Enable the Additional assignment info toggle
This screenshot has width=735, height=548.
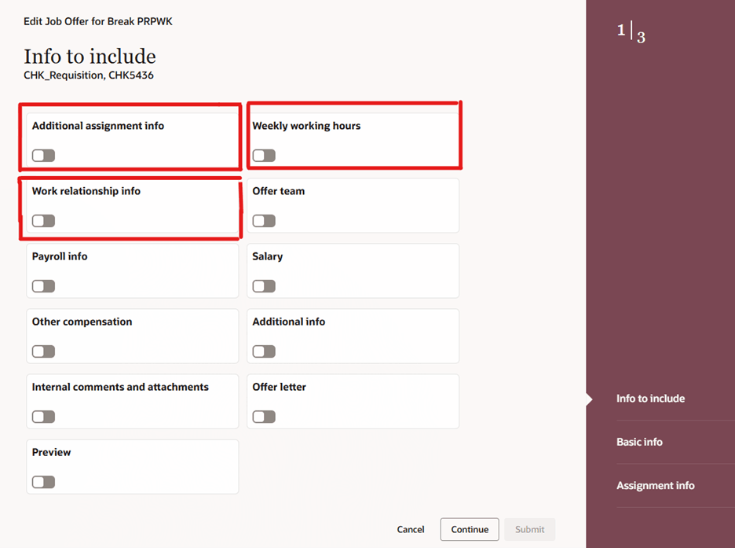pos(44,156)
